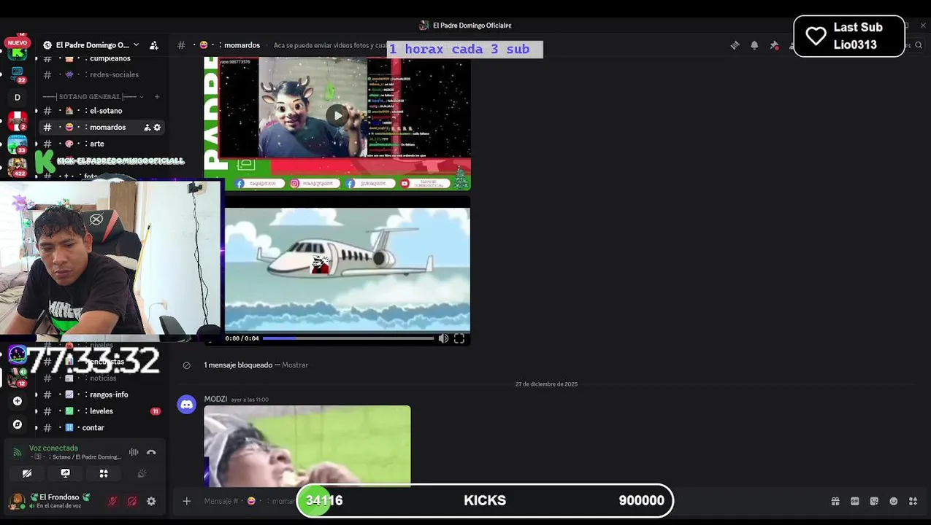Select momardos channel in list
931x525 pixels.
coord(101,128)
